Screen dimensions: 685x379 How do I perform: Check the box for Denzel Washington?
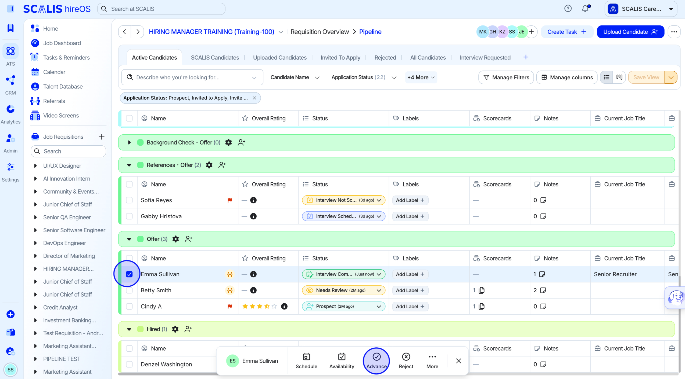click(129, 364)
